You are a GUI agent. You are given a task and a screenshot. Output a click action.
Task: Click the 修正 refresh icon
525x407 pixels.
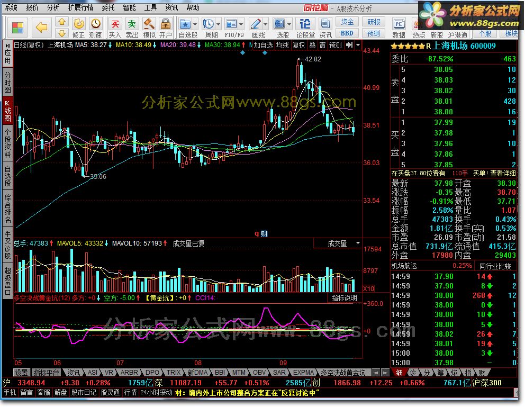click(79, 24)
